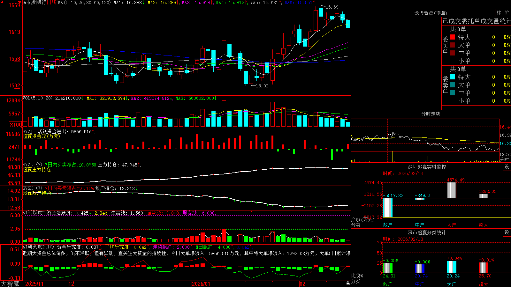Click the dark red 中单 buy-order swatch
This screenshot has width=511, height=287.
(452, 53)
